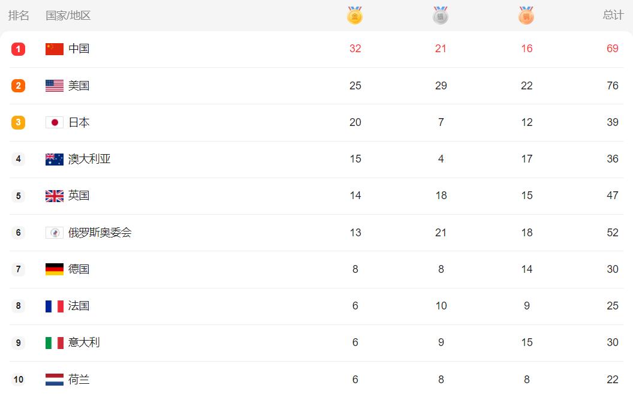The width and height of the screenshot is (633, 397).
Task: Click the China flag icon
Action: [55, 49]
